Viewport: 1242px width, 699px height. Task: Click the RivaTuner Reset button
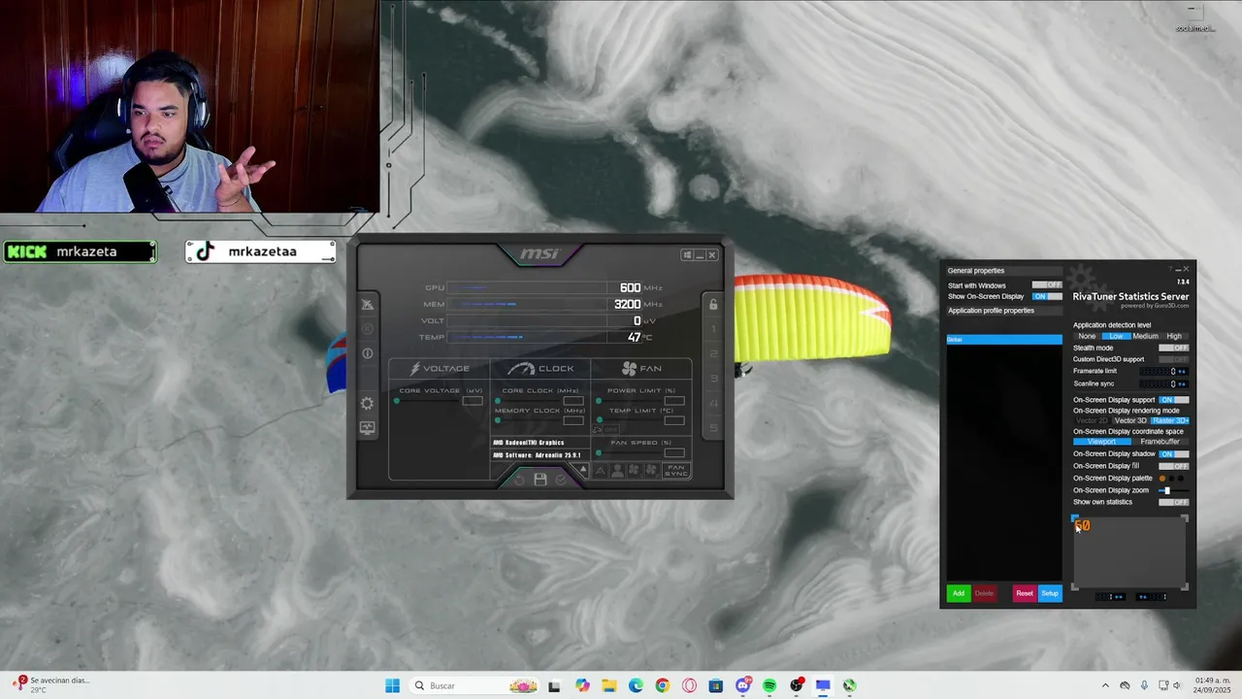point(1025,593)
